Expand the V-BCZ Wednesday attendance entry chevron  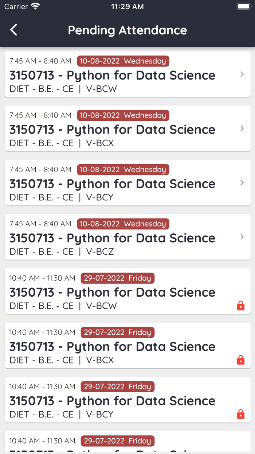coord(242,237)
